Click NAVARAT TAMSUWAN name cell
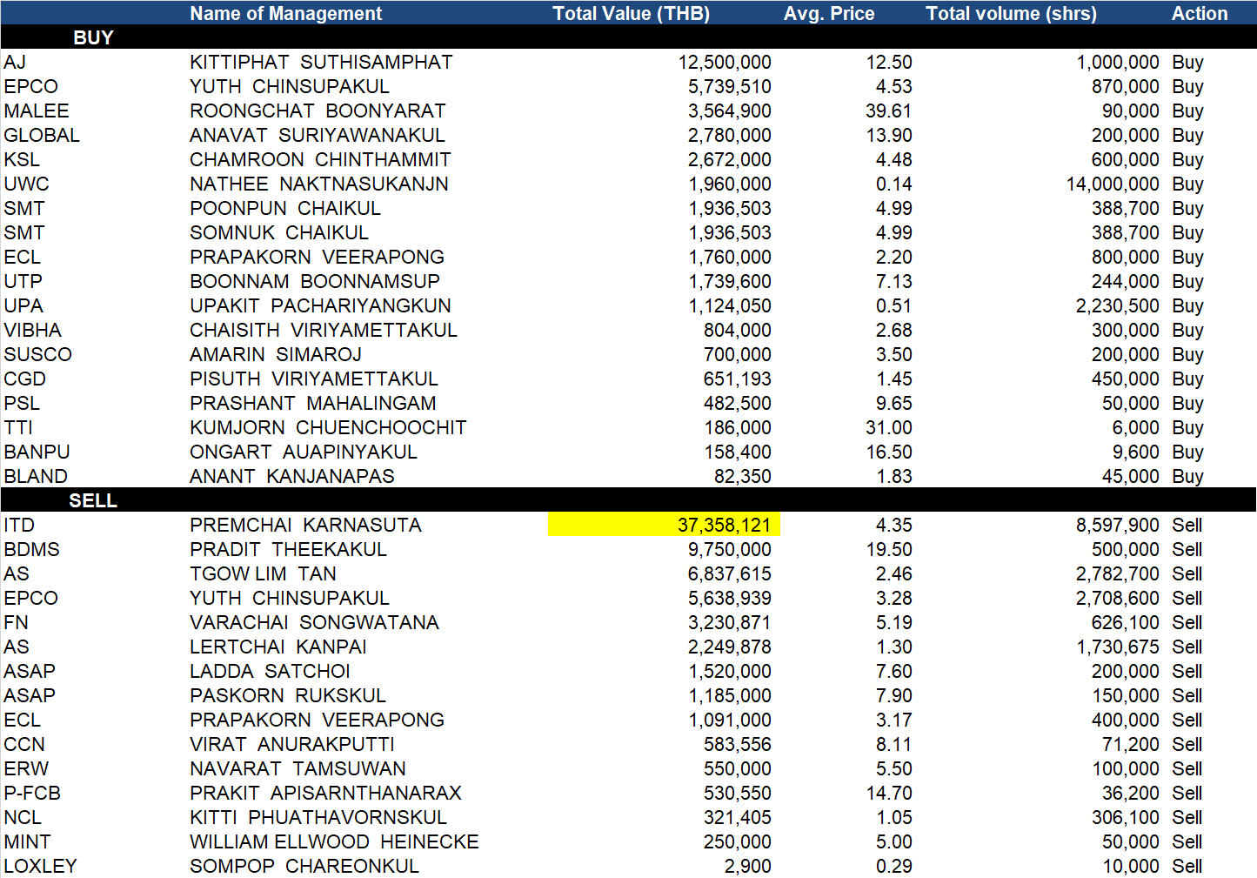This screenshot has width=1257, height=878. coord(298,768)
